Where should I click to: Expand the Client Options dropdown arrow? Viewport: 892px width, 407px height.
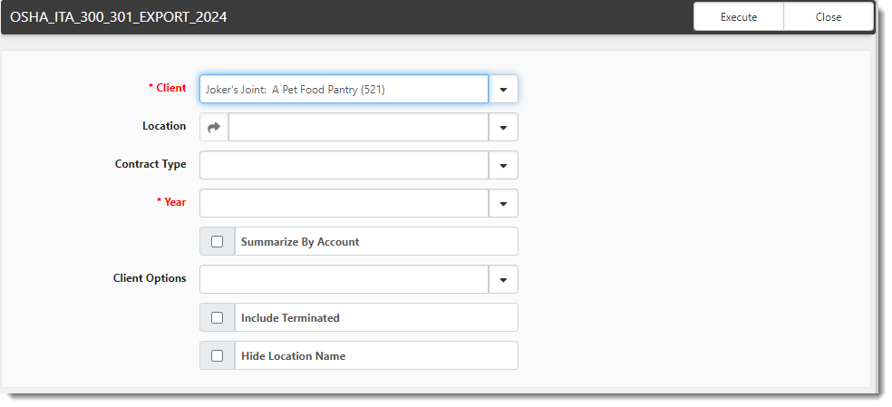click(503, 279)
